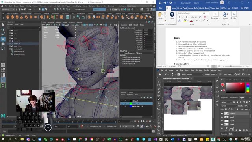Apply Italic formatting in Word ribbon

click(183, 17)
